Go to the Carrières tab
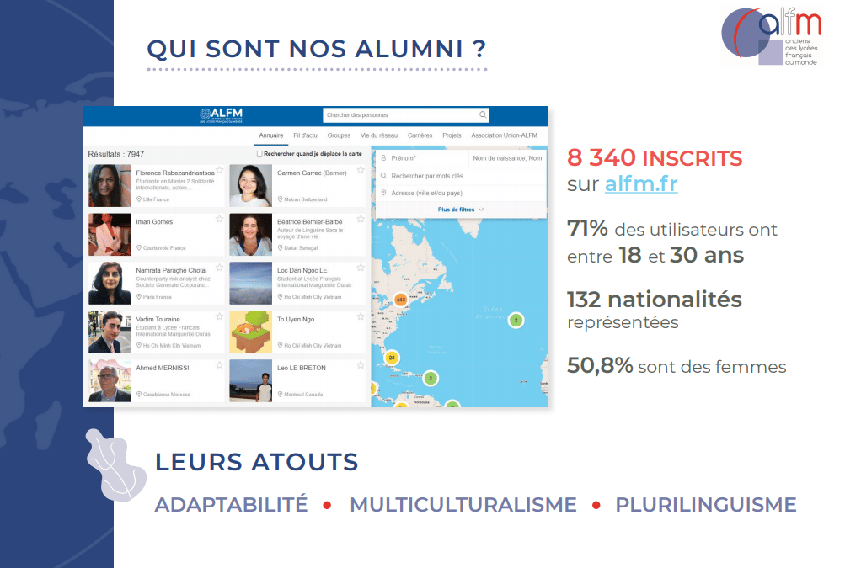This screenshot has width=845, height=568. (420, 135)
